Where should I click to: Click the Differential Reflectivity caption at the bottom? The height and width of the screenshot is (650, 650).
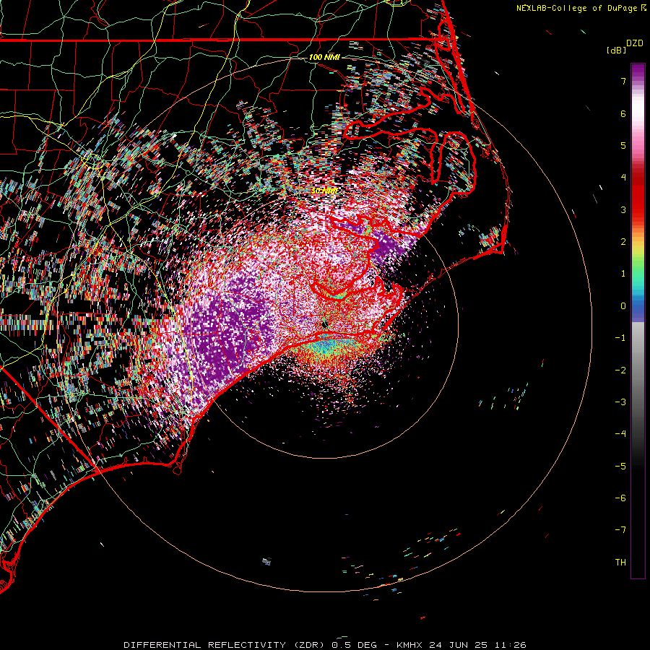pyautogui.click(x=325, y=645)
